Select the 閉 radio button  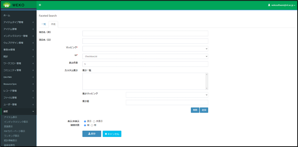(92, 125)
